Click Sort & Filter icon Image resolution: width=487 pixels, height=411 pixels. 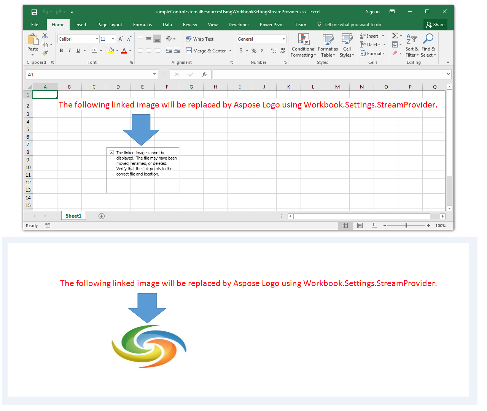[412, 45]
